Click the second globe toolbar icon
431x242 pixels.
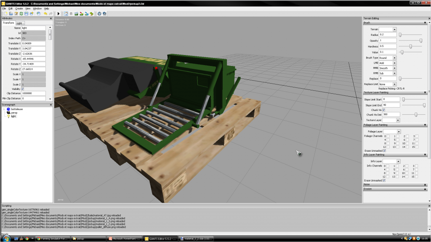click(x=104, y=13)
